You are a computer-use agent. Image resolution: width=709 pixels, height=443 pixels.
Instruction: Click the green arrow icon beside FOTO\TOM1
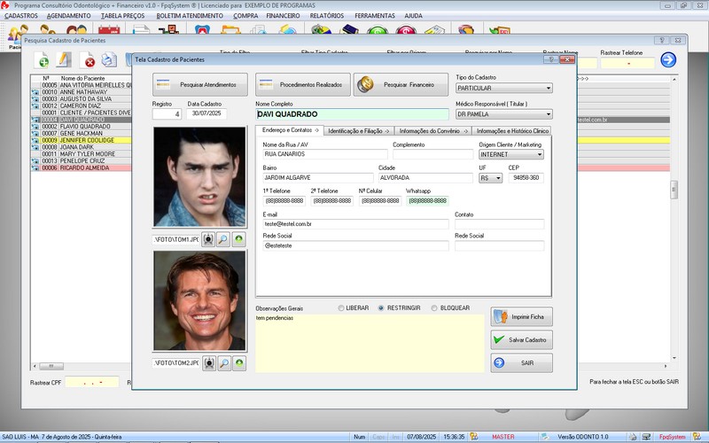point(239,239)
